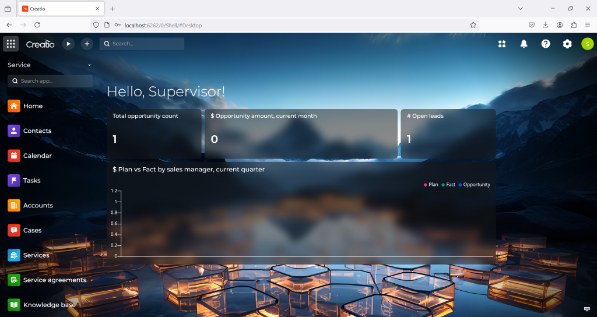Click the orange Home section icon

pyautogui.click(x=14, y=106)
